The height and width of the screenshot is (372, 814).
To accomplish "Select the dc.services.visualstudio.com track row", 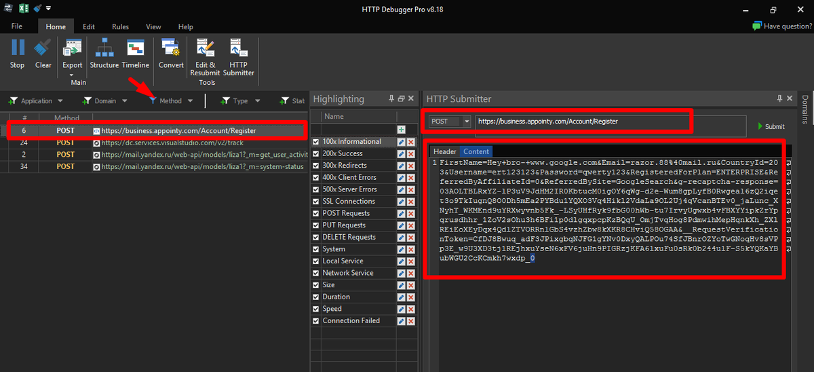I will click(155, 143).
